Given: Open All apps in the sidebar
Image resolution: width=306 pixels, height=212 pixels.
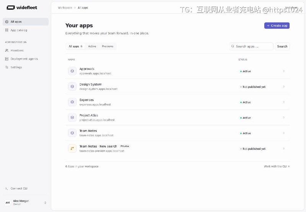Looking at the screenshot, I should pos(26,22).
